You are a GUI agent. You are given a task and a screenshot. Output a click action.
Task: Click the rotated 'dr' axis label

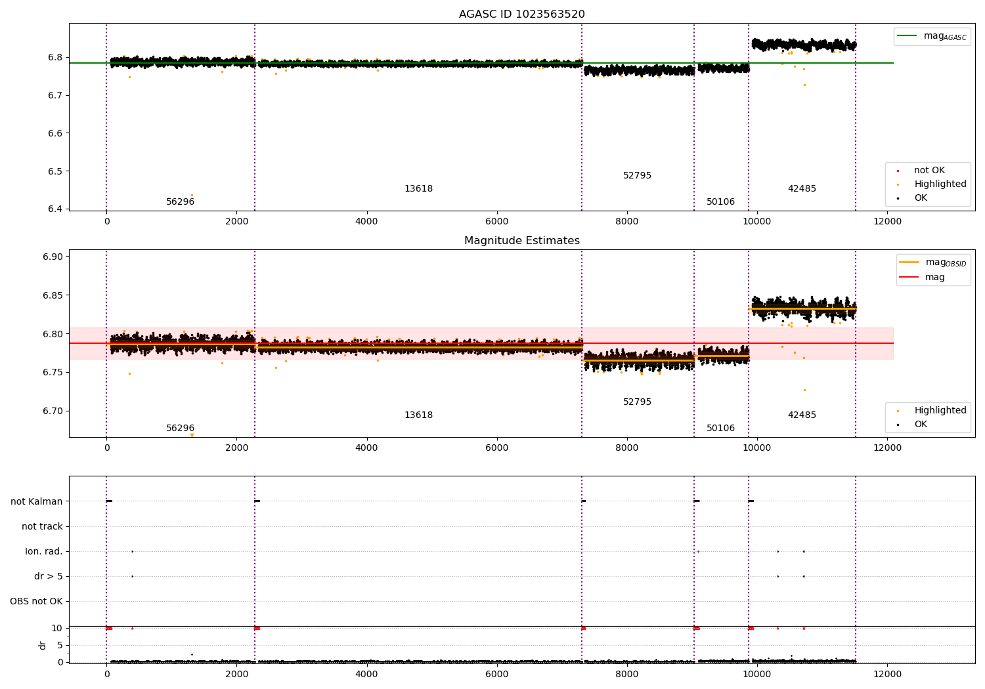coord(43,645)
